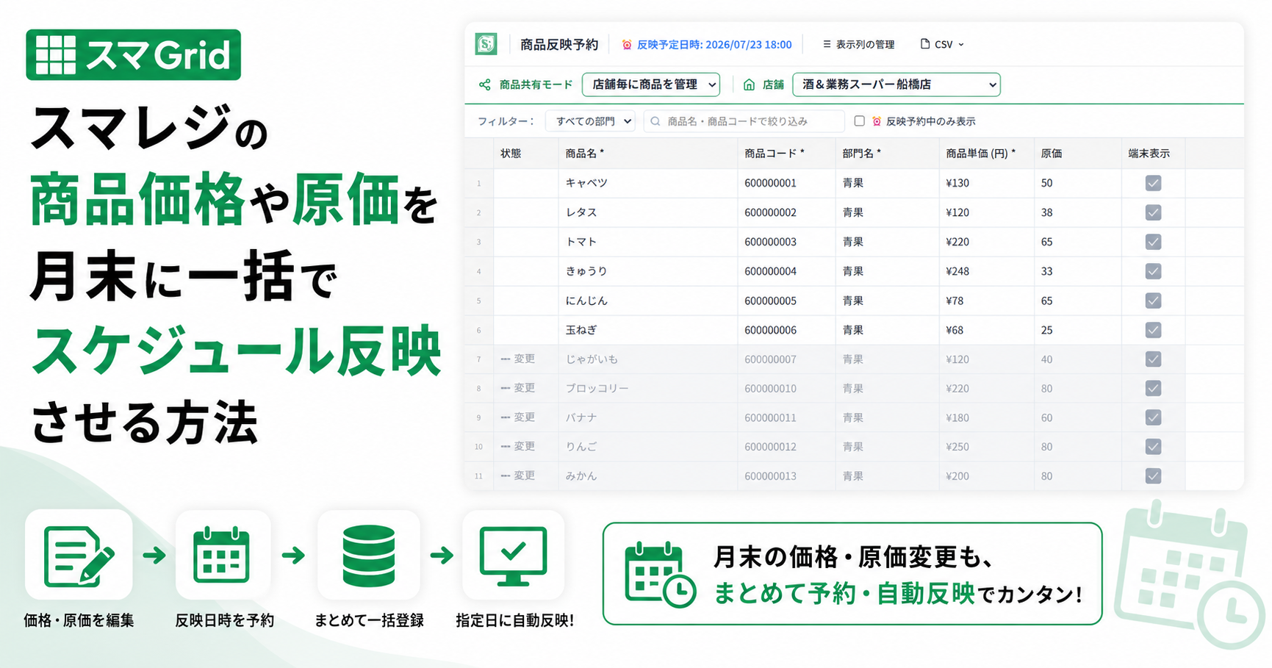
Task: Toggle 端末表示 checkbox for キャベツ
Action: [x=1153, y=183]
